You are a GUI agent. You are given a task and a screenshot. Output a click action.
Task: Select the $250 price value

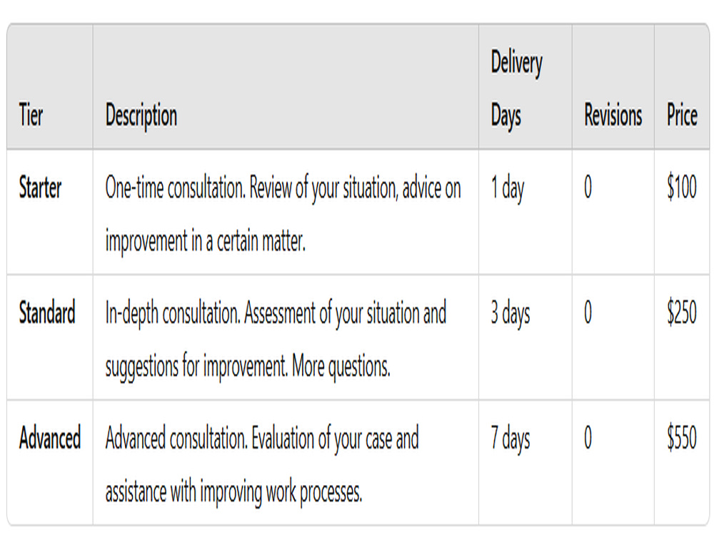coord(682,312)
